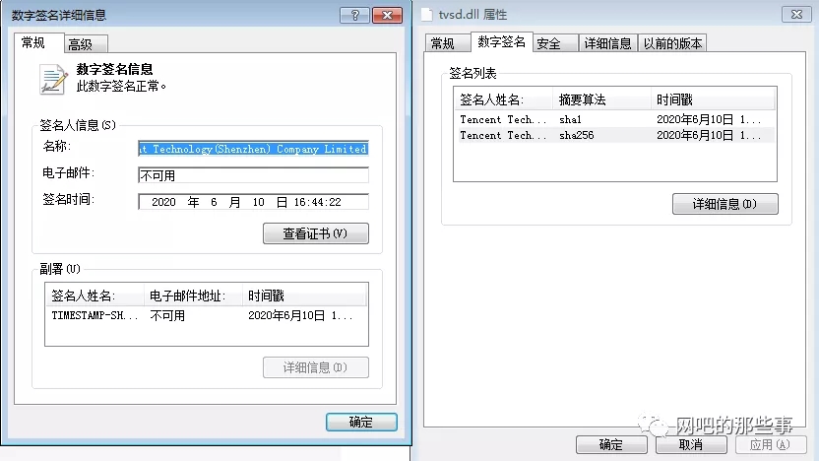Click the 签名人姓名 column header in 签名列表

click(503, 99)
